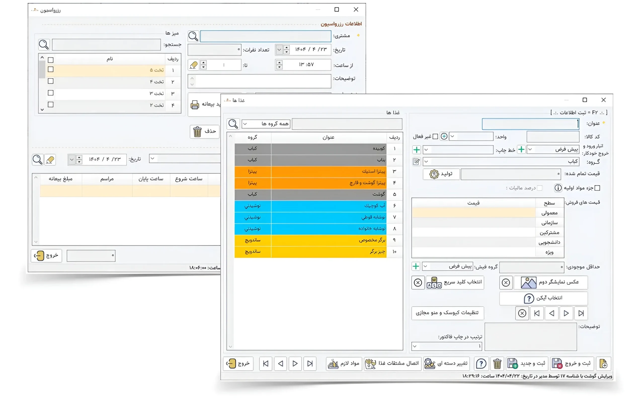Click the new document icon in food window

603,364
